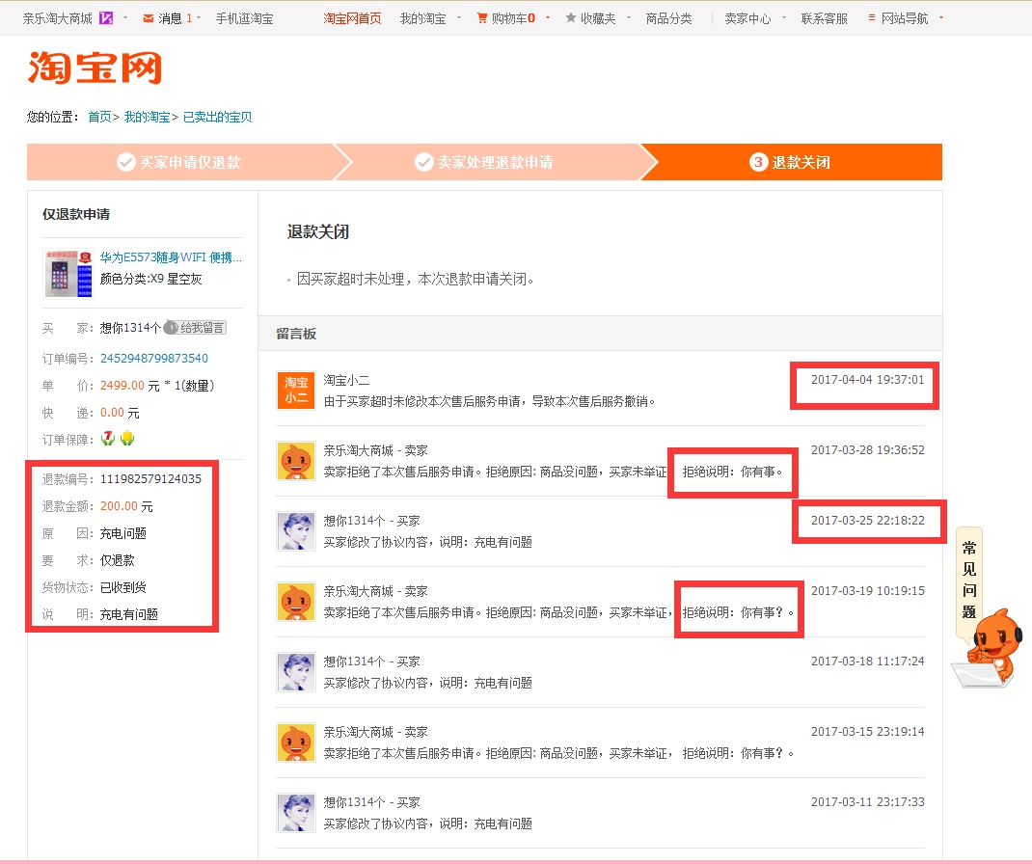Click the yellow tulip order guarantee icon
1032x864 pixels.
(x=127, y=438)
